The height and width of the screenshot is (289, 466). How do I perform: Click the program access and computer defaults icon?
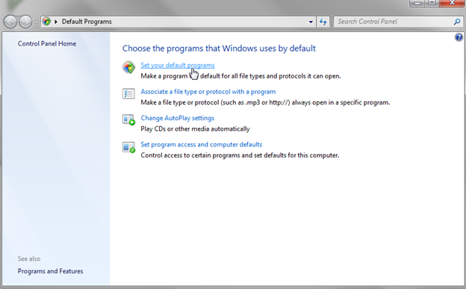point(128,147)
